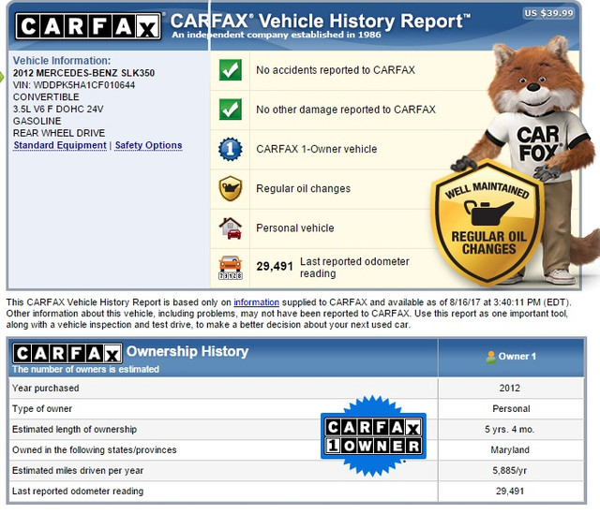Image resolution: width=600 pixels, height=514 pixels.
Task: Click the 'Vehicle Information:' heading
Action: tap(62, 60)
